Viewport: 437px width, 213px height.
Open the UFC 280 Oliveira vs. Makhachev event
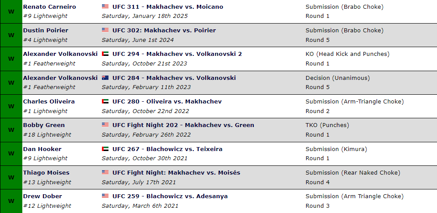pyautogui.click(x=167, y=102)
